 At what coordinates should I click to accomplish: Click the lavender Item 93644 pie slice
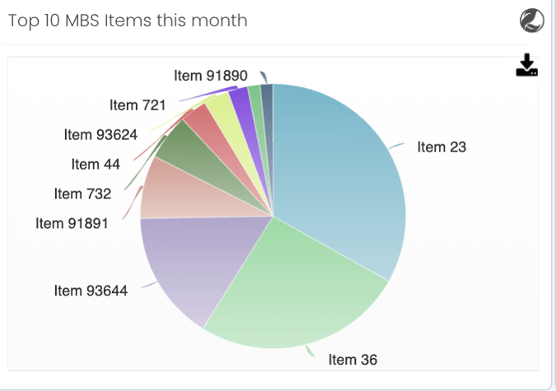185,263
